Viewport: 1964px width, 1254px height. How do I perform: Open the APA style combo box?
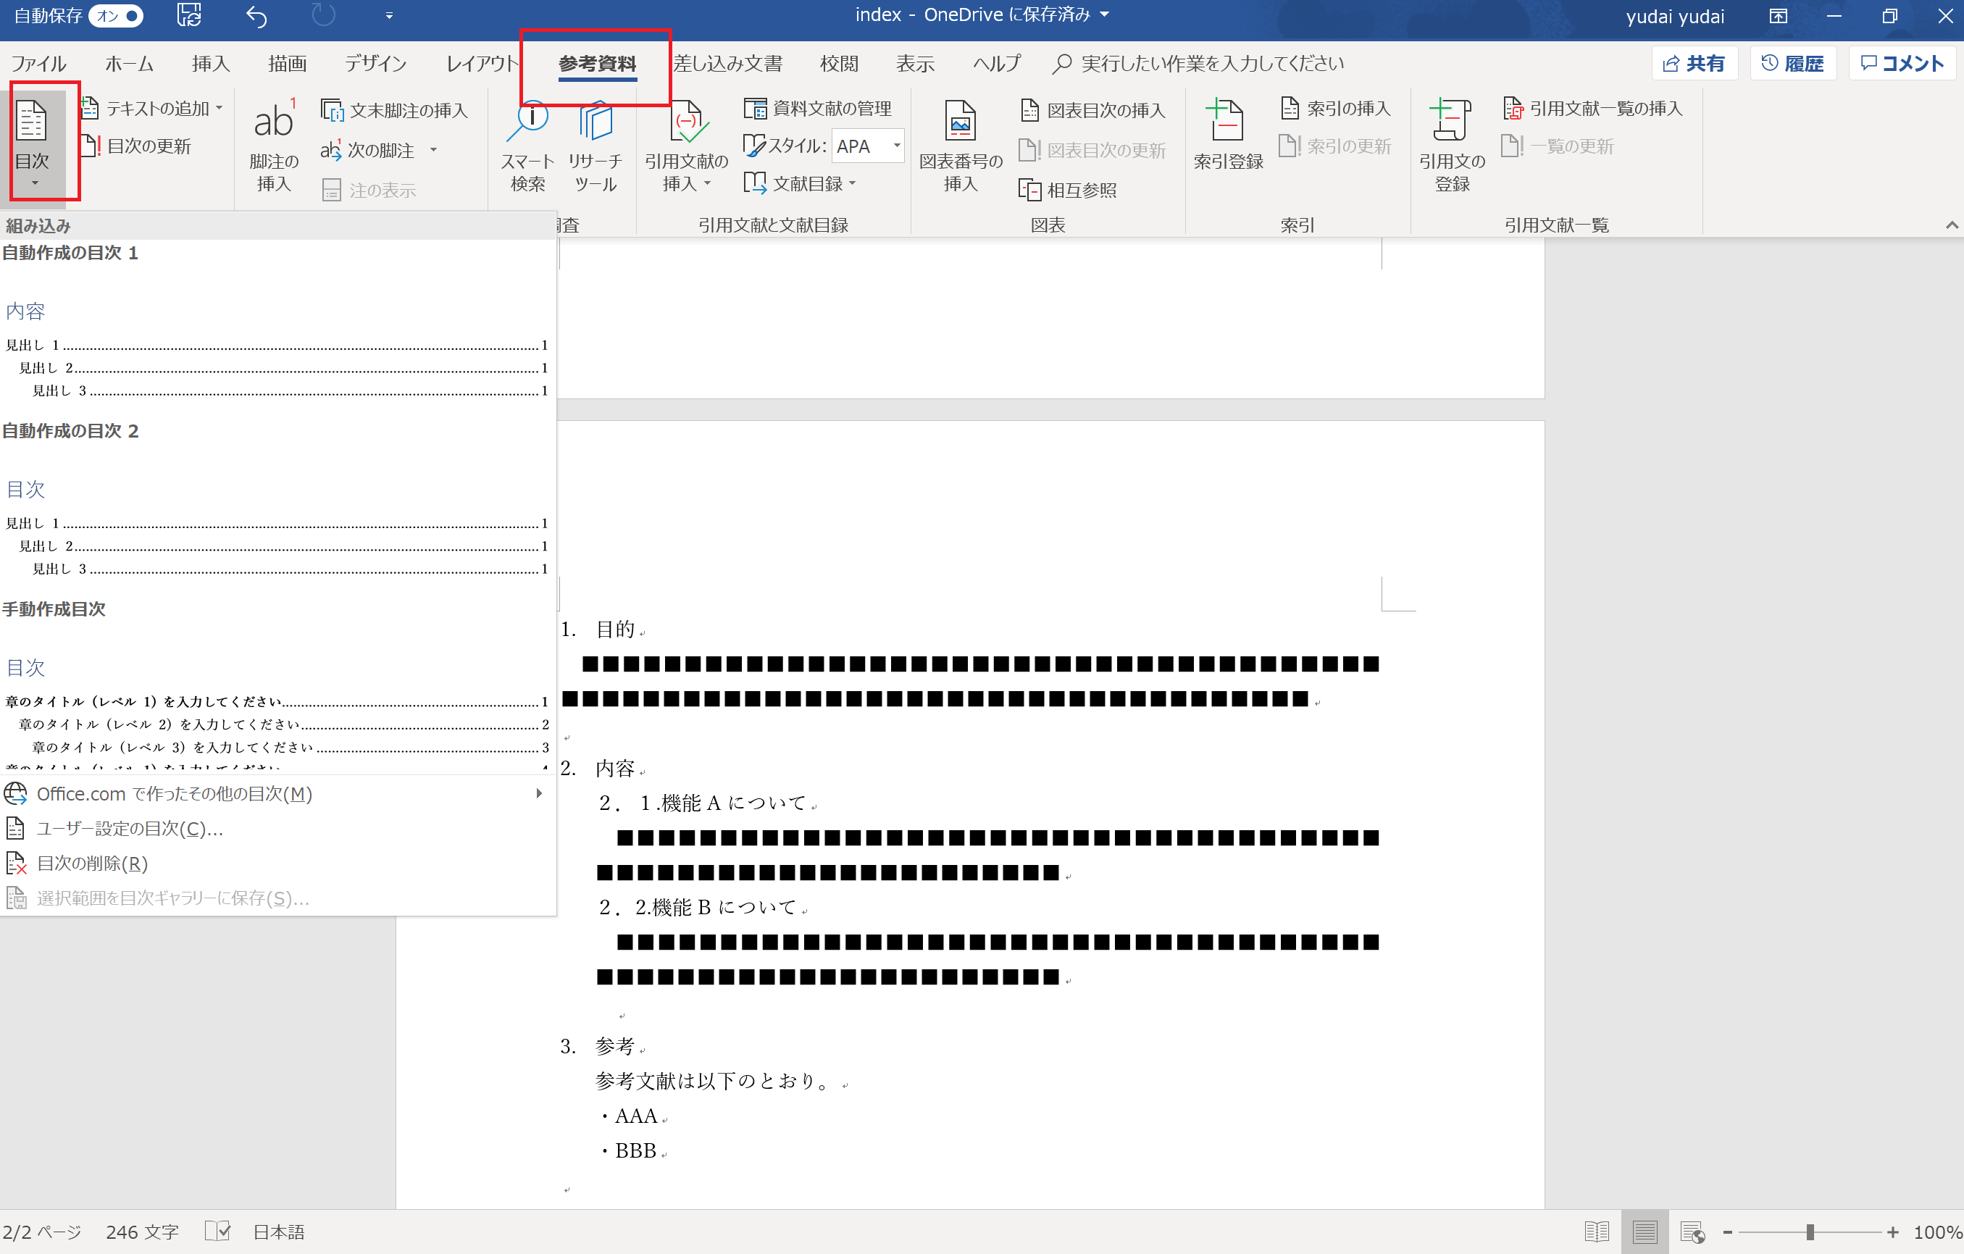[868, 146]
